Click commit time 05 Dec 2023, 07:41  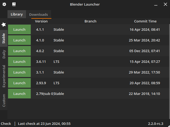coord(145,51)
